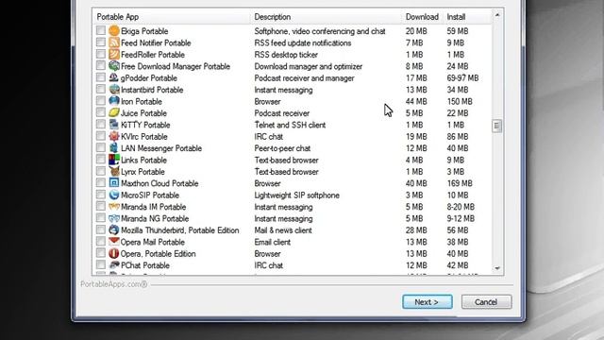Image resolution: width=604 pixels, height=340 pixels.
Task: Click the '69-97 MB' install size cell
Action: coord(462,77)
